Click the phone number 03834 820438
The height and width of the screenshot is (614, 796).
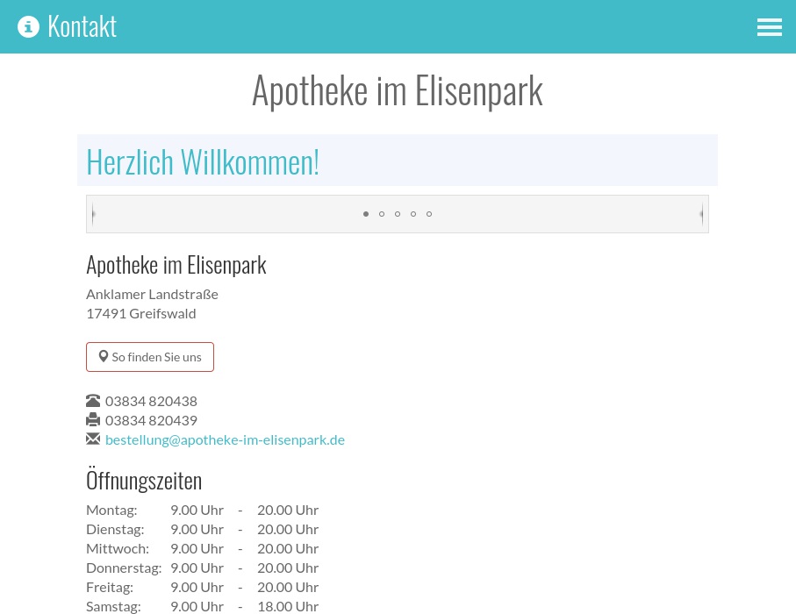click(151, 401)
